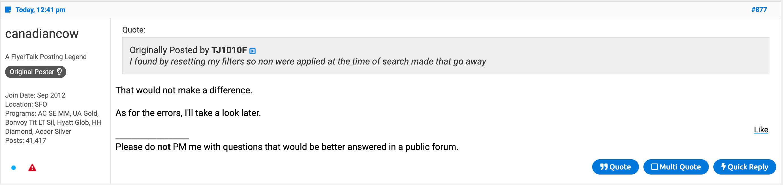Click the quoted author name TJ1010F
783x185 pixels.
click(229, 50)
